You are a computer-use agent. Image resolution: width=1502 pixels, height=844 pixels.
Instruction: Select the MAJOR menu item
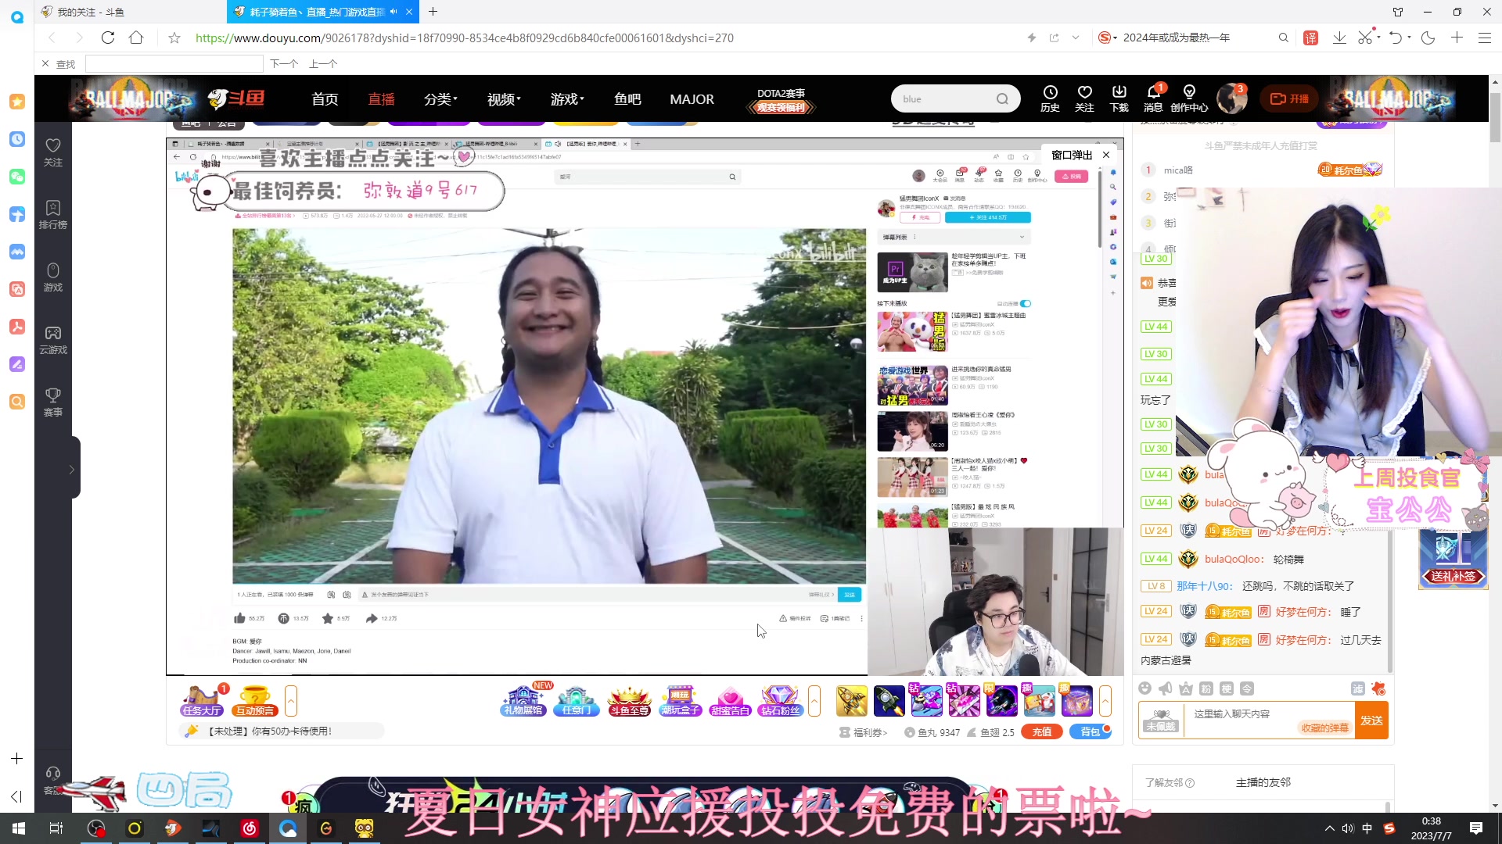pyautogui.click(x=692, y=98)
